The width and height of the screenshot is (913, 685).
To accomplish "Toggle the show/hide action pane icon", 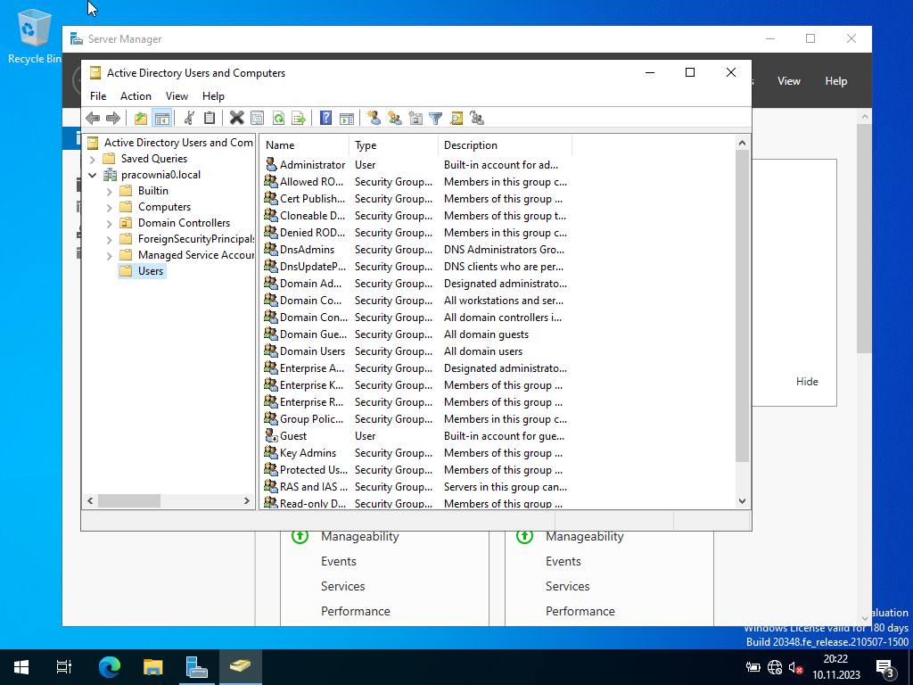I will pos(347,119).
